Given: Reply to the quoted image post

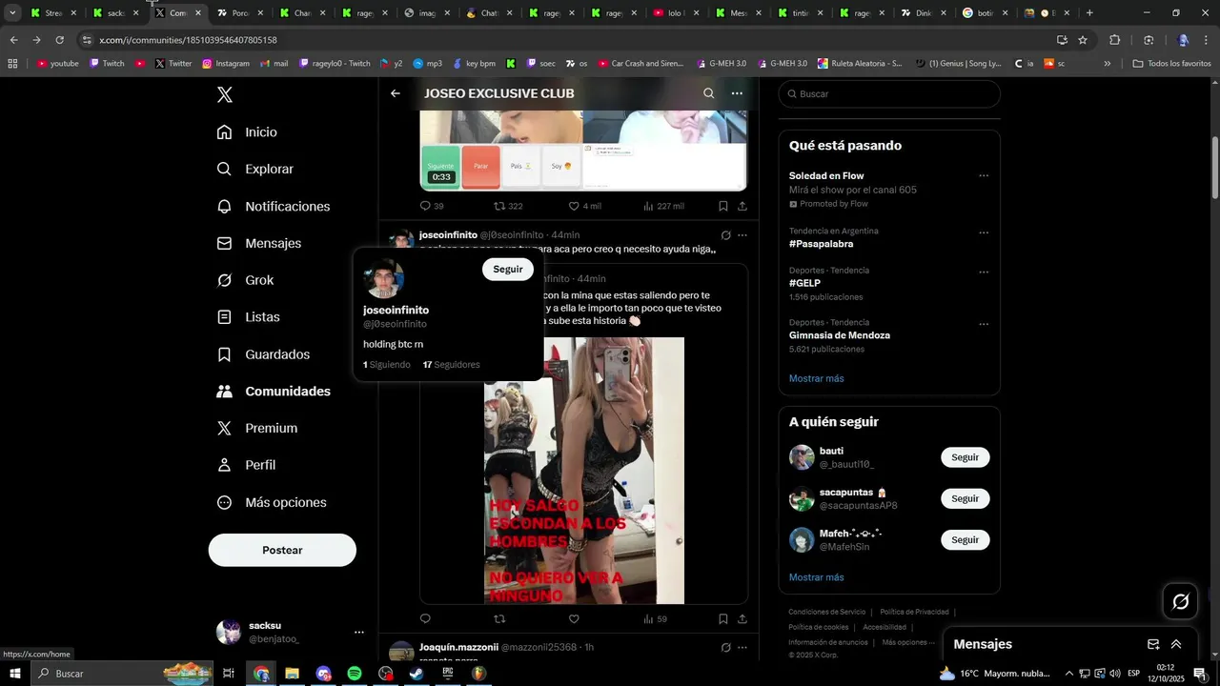Looking at the screenshot, I should coord(426,619).
